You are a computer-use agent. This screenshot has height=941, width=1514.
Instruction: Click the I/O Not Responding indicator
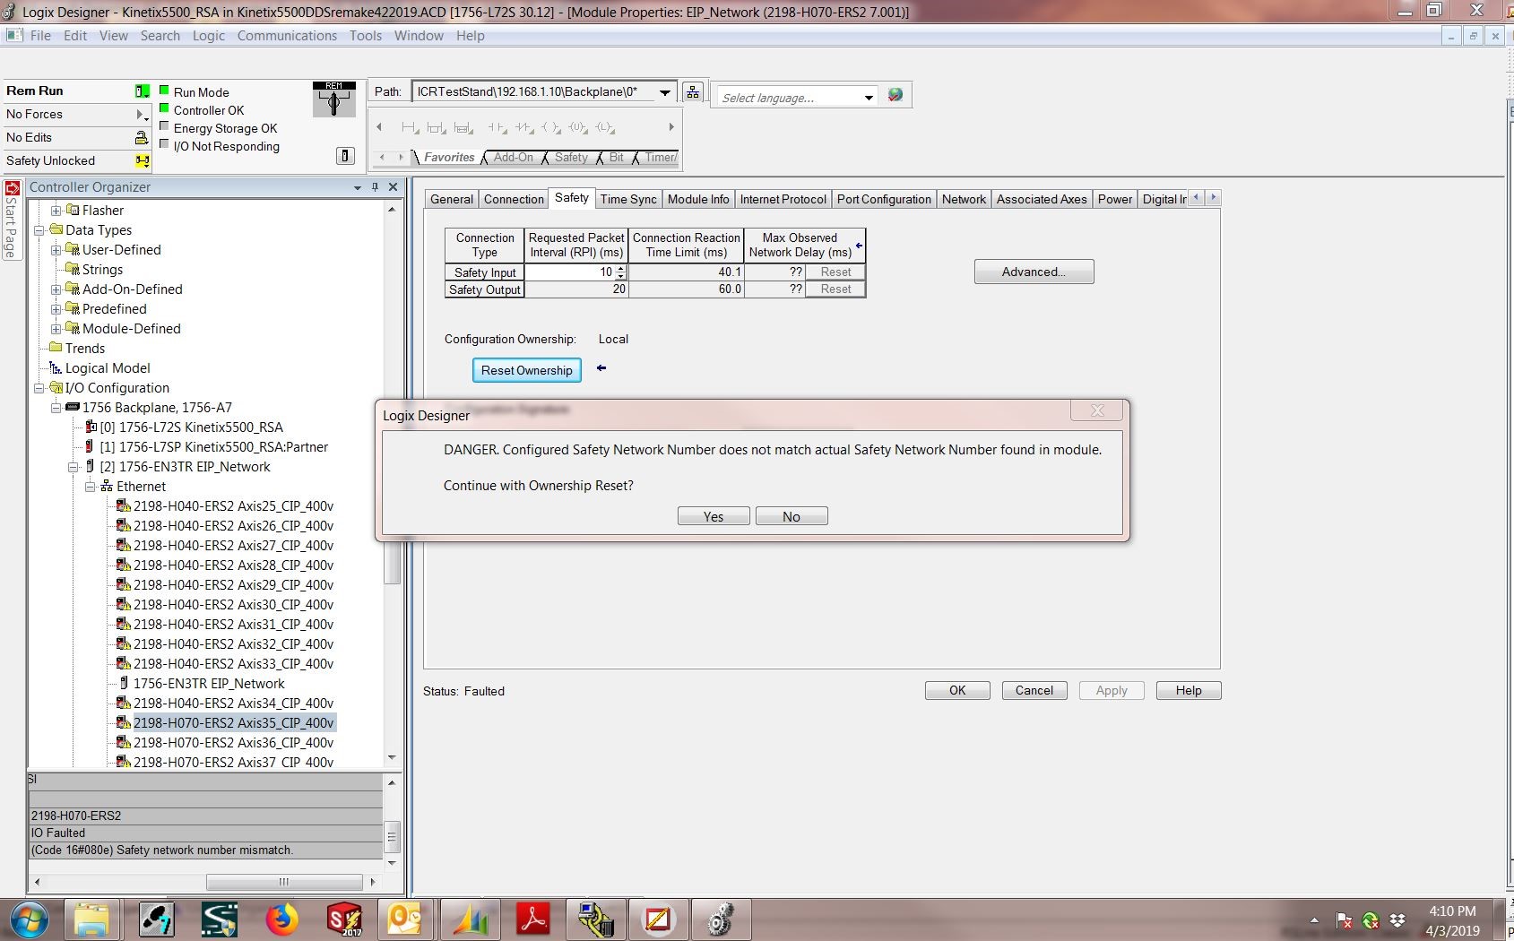(164, 144)
